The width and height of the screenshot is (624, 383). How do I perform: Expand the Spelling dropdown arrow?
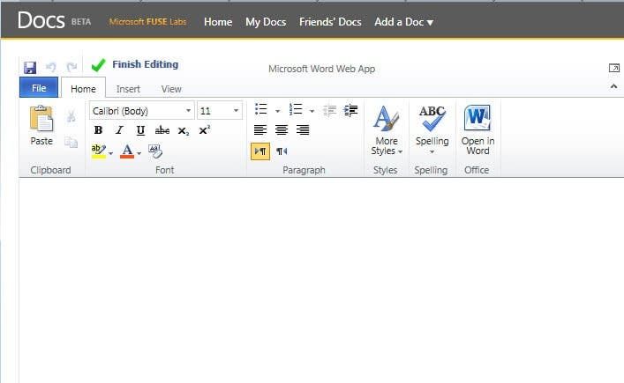tap(432, 152)
